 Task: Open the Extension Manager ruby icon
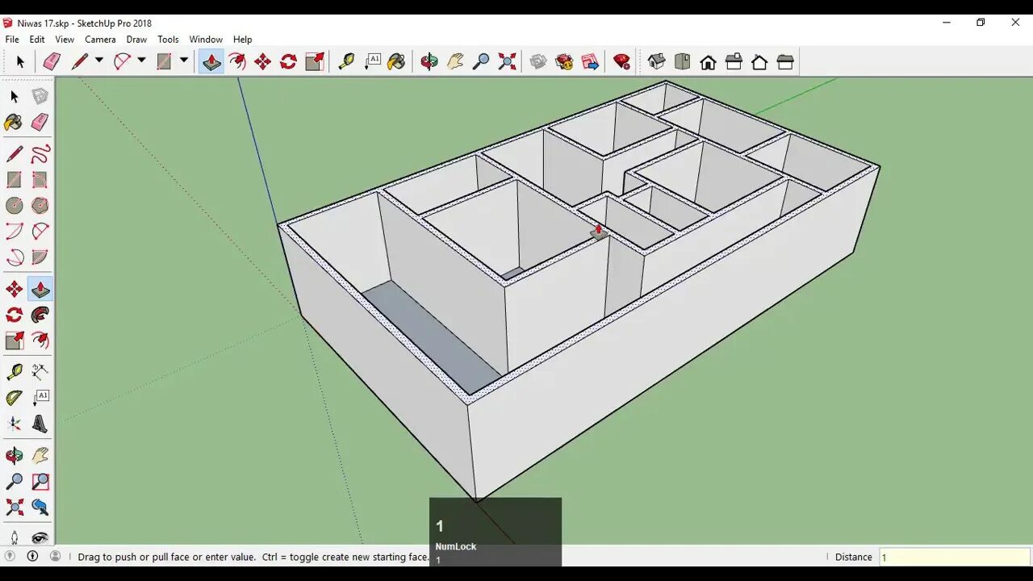(621, 62)
